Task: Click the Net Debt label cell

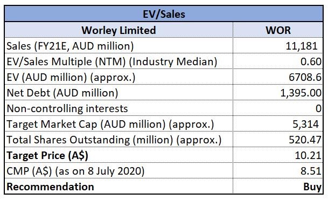Action: [x=118, y=92]
